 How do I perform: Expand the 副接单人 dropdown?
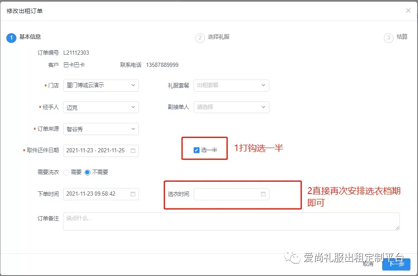pos(231,107)
